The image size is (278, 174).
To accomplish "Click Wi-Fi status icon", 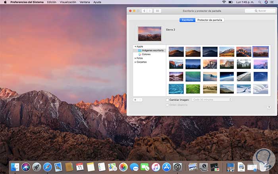I will click(x=224, y=2).
